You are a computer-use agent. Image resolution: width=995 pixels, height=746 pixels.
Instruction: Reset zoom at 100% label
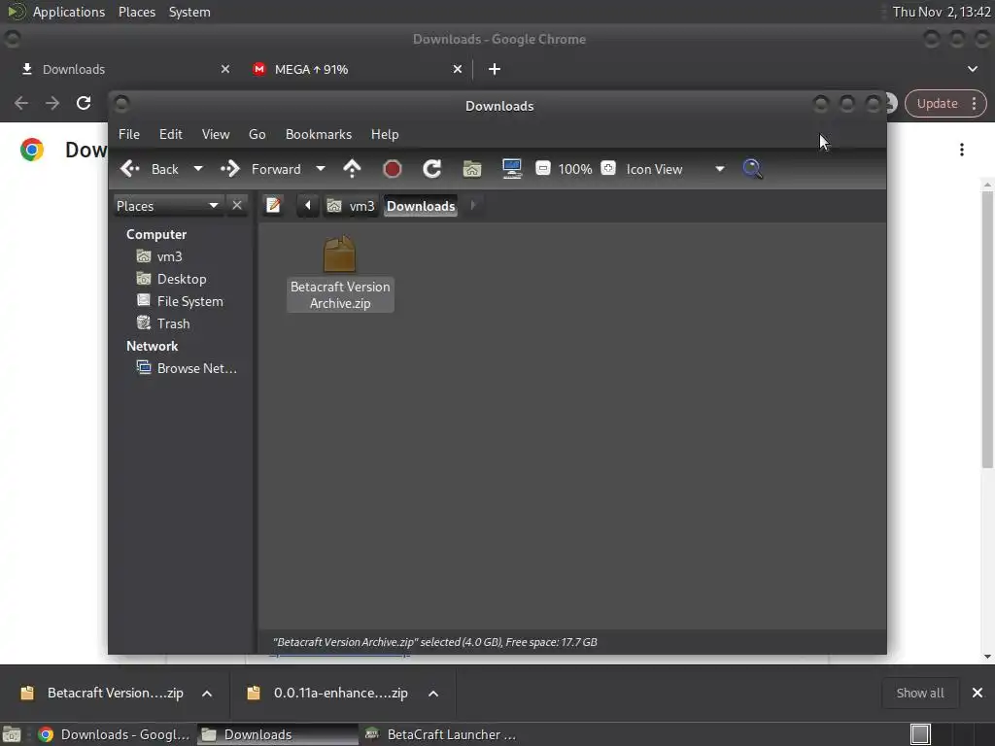pyautogui.click(x=575, y=169)
